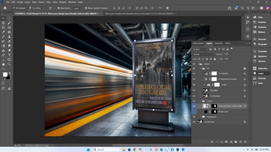Select the Clone Stamp tool
The height and width of the screenshot is (152, 271).
coord(9,37)
